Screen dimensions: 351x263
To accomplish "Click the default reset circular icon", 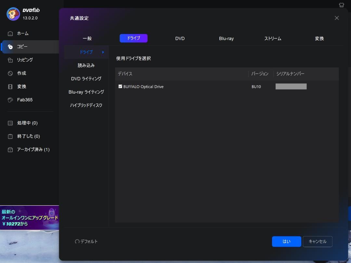I will [77, 242].
